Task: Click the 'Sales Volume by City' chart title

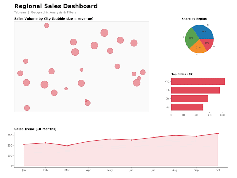Action: [54, 19]
